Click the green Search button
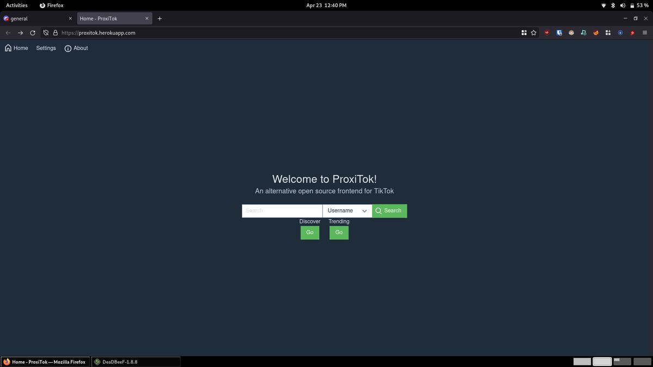 coord(389,210)
